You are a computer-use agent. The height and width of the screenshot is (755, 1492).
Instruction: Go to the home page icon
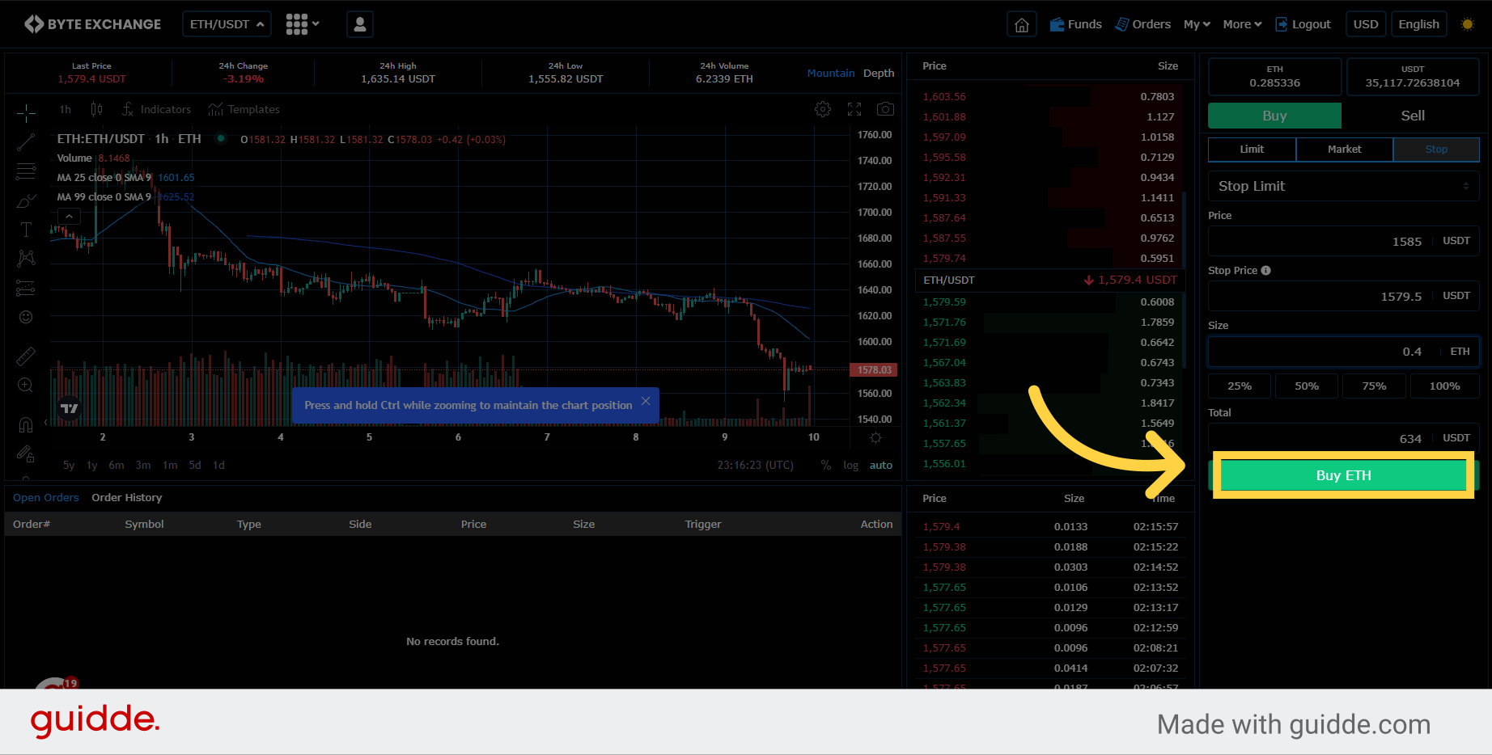[1022, 24]
